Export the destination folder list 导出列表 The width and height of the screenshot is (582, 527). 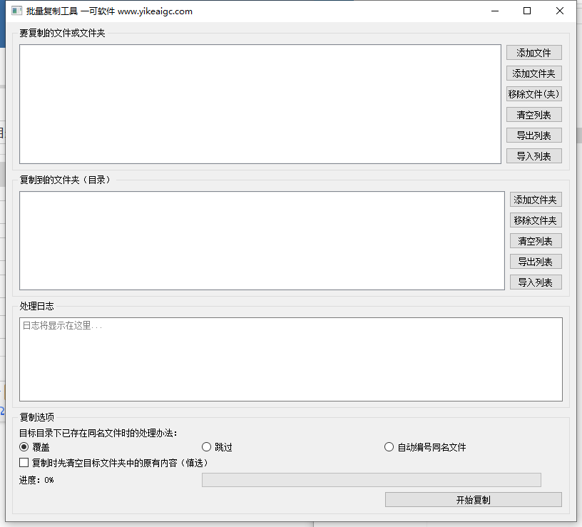pyautogui.click(x=536, y=262)
